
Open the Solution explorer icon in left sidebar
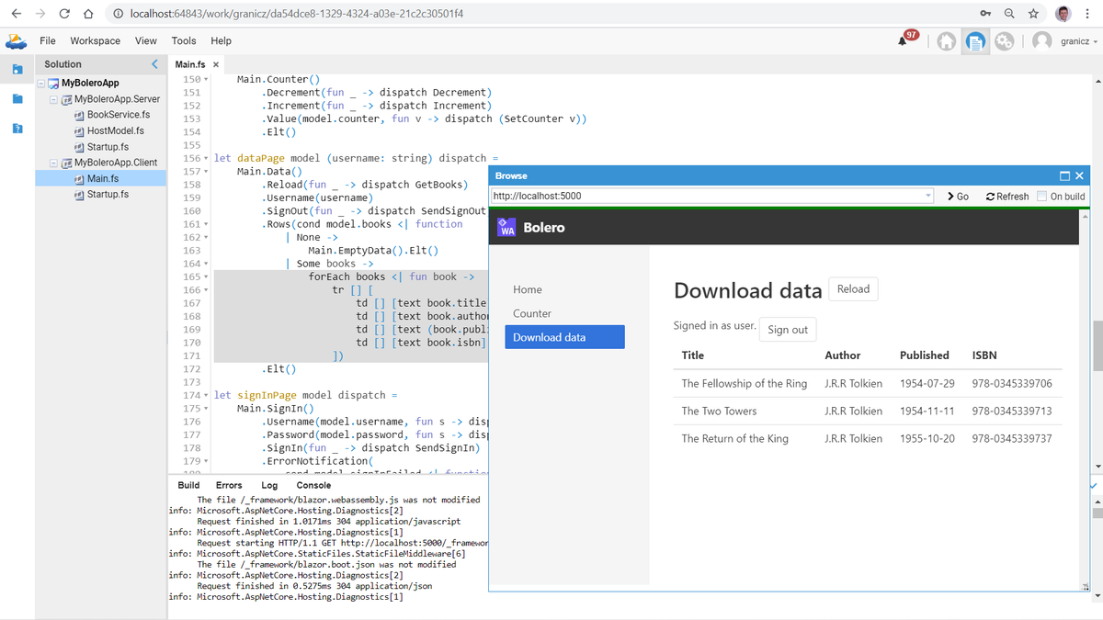click(17, 68)
